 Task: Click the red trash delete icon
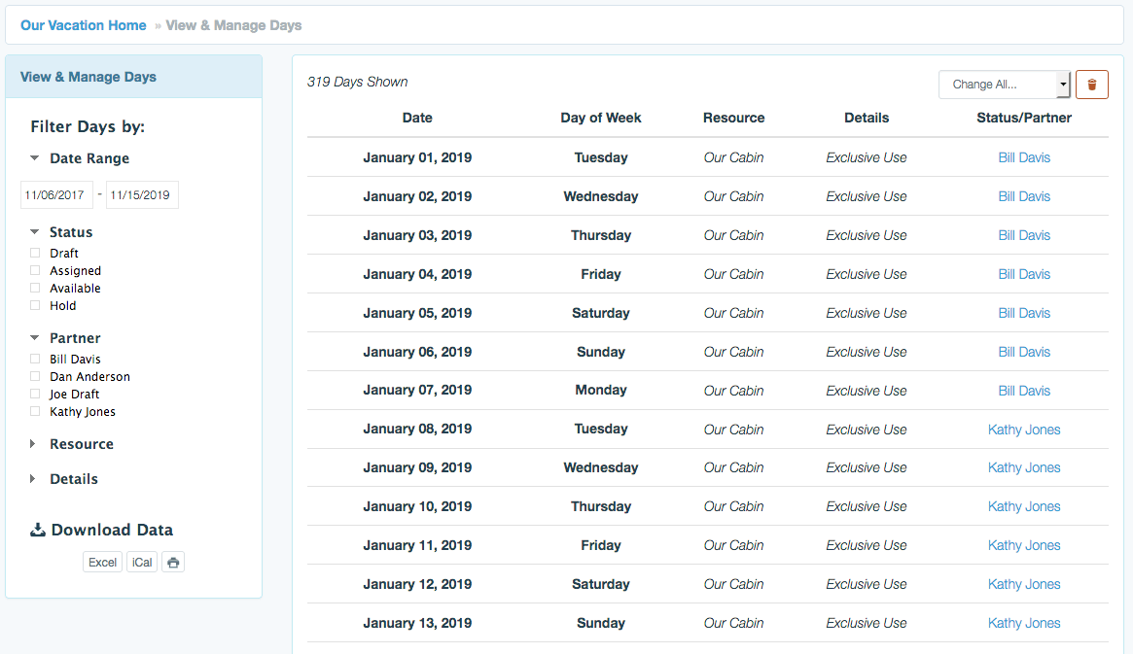coord(1092,85)
